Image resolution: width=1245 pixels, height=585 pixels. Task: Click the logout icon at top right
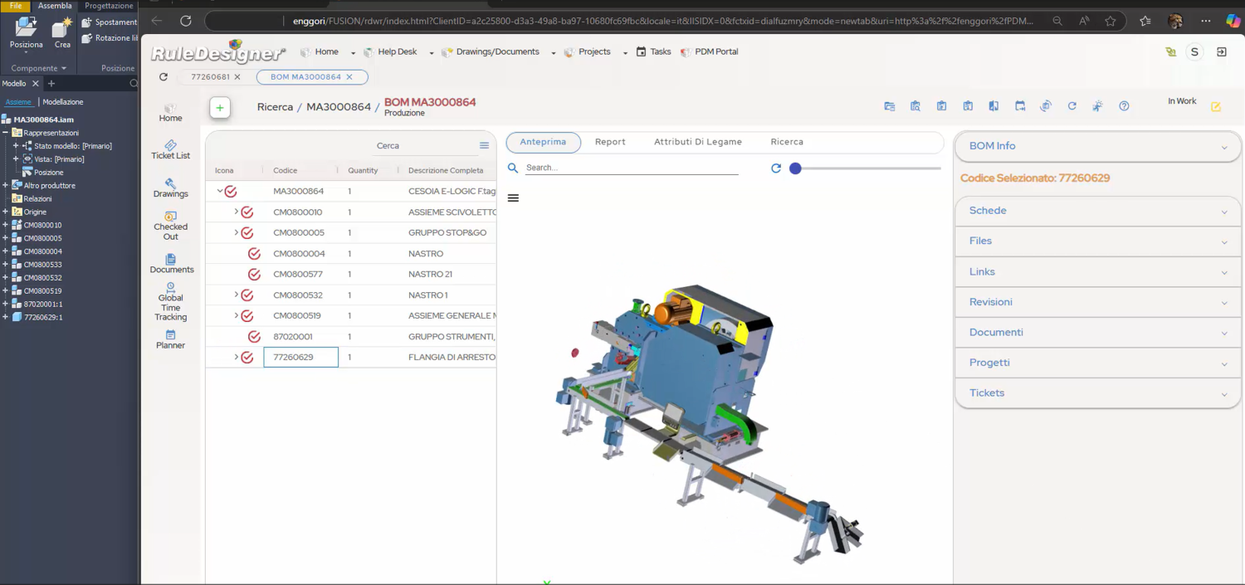point(1221,52)
